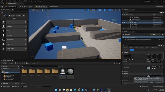Click the Stop simulation square button
This screenshot has width=165, height=92.
(x=42, y=7)
